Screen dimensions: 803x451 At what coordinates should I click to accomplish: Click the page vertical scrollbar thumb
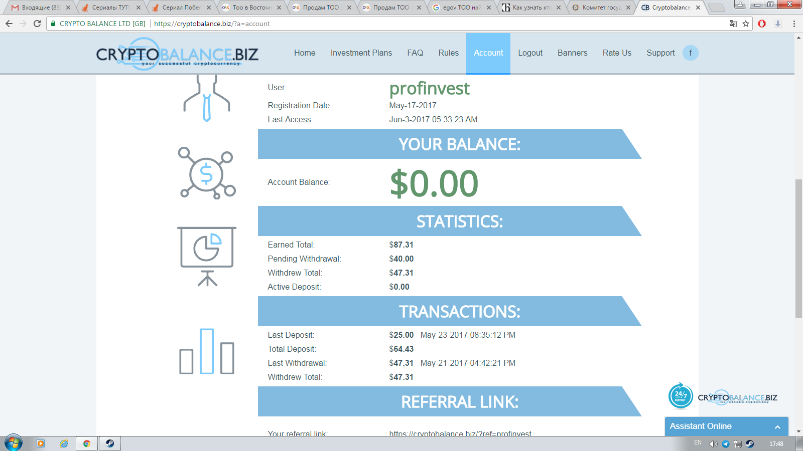[x=798, y=248]
